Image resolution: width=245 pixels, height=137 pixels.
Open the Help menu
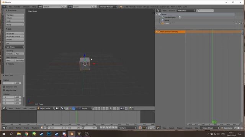tap(34, 7)
